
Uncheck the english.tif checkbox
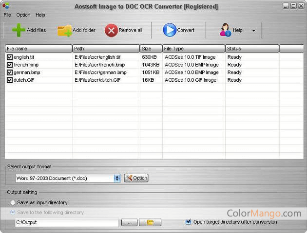pos(10,57)
